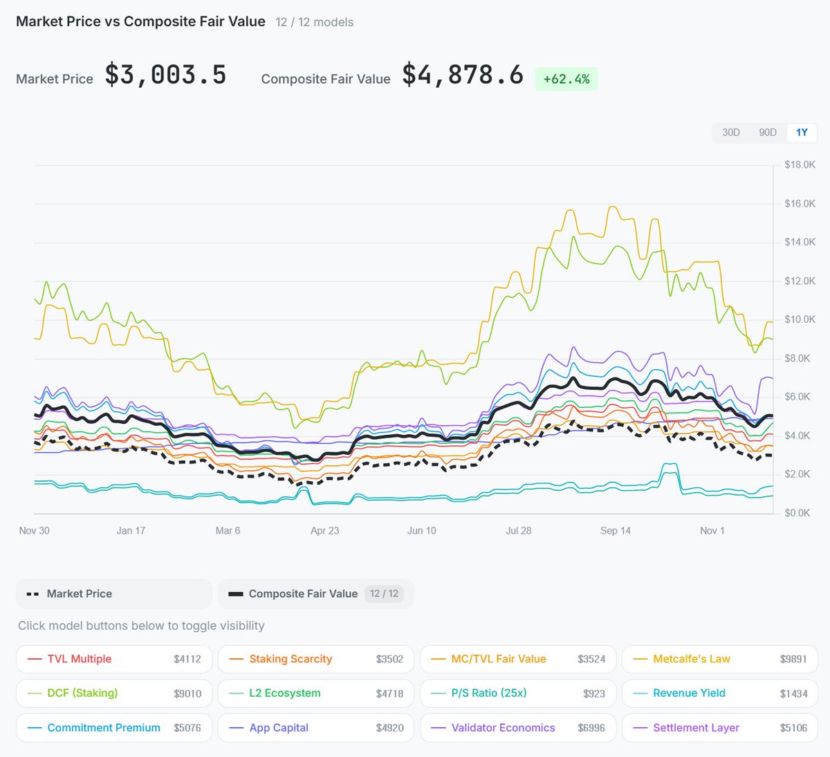830x757 pixels.
Task: Select the 1Y time range tab
Action: [x=802, y=133]
